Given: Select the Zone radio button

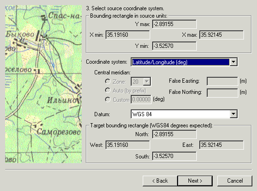Looking at the screenshot, I should pos(108,81).
